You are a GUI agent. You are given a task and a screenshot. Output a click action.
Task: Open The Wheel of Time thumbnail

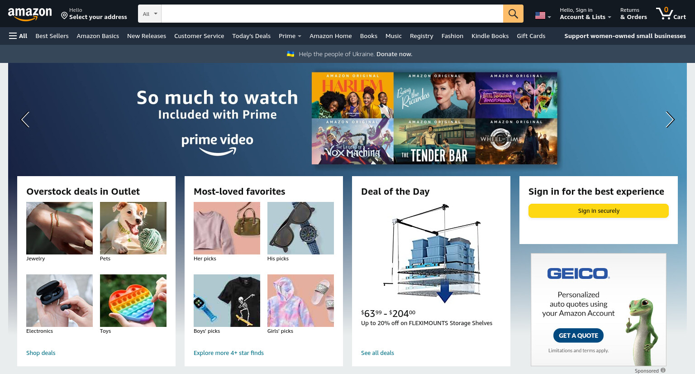(516, 141)
